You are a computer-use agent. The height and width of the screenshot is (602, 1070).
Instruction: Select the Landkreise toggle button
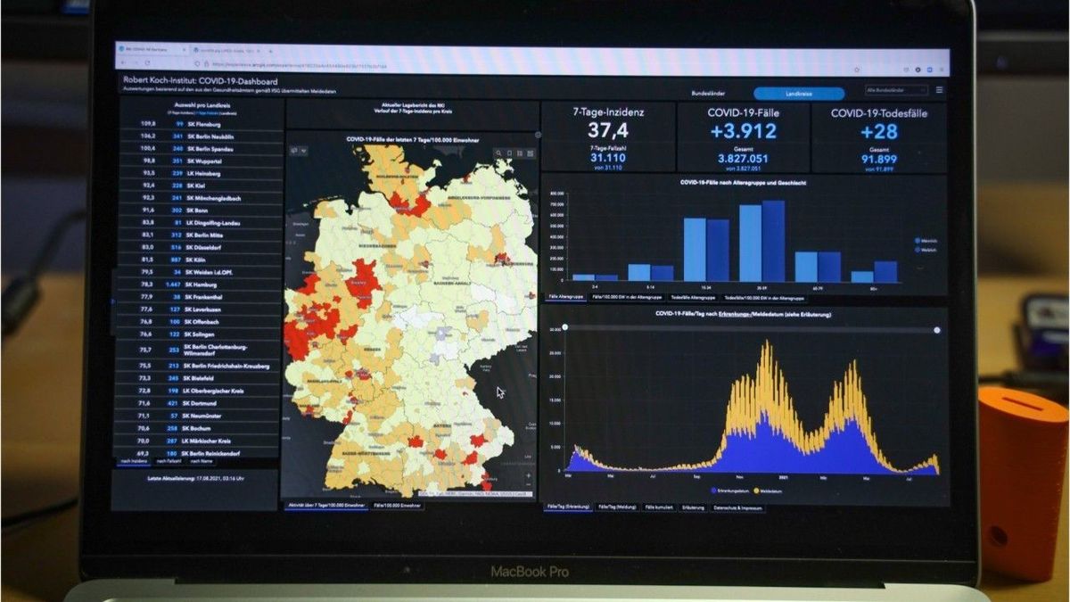click(799, 93)
